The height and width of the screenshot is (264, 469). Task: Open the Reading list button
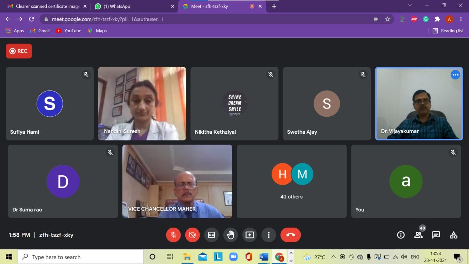(x=448, y=31)
